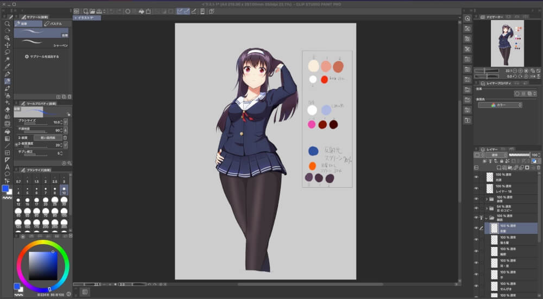Select the Move layer tool
This screenshot has height=299, width=543.
click(7, 45)
